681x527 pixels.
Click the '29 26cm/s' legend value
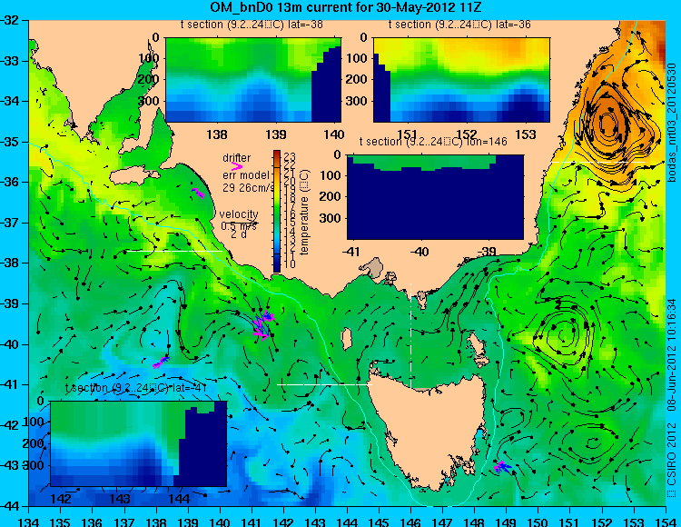[x=249, y=188]
